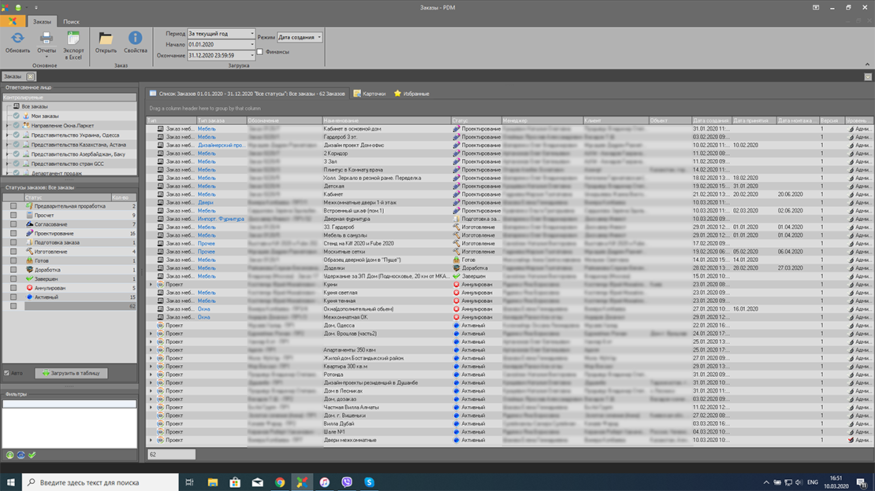Open the Отчеты printer reports icon
The width and height of the screenshot is (875, 491).
(x=47, y=39)
